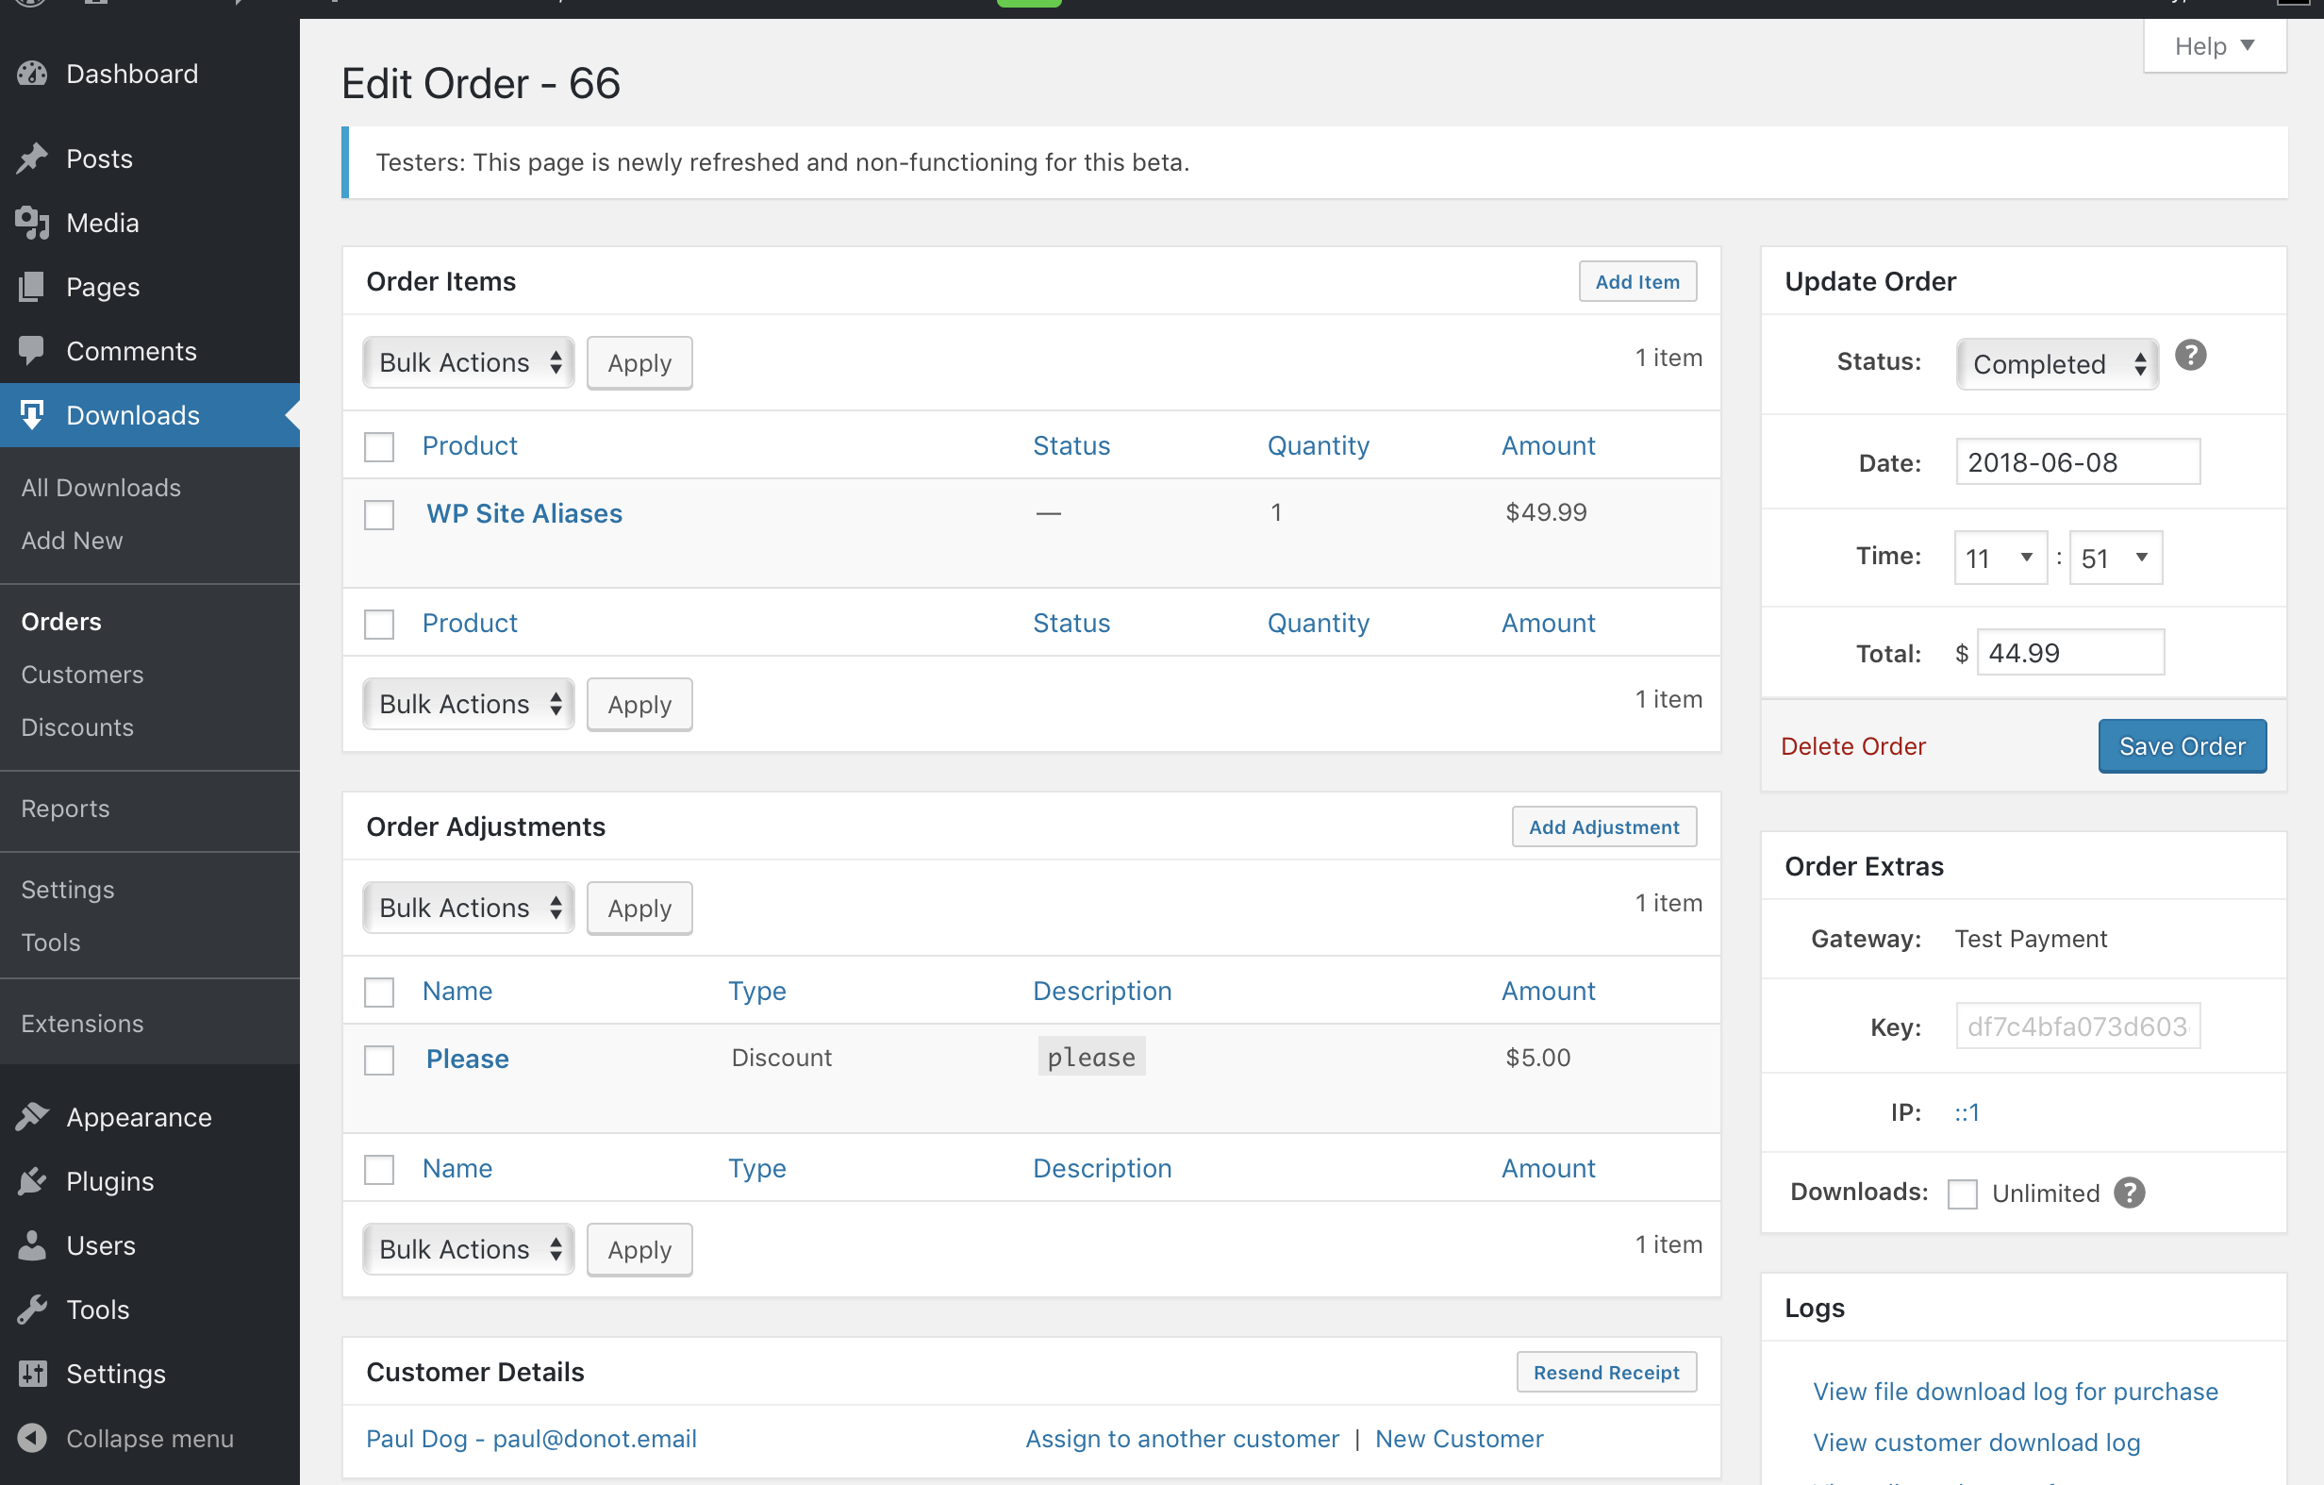Click the Pages icon in sidebar
This screenshot has height=1485, width=2324.
click(x=32, y=287)
